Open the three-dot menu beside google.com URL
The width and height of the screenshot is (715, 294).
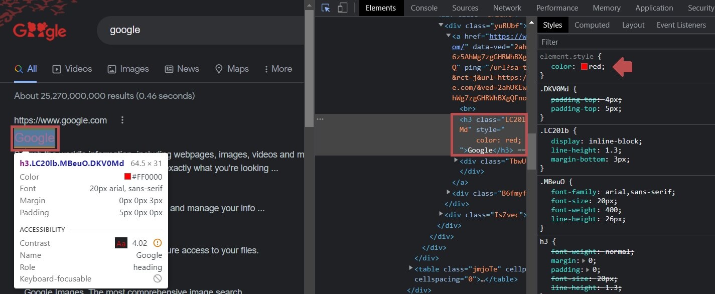click(x=122, y=120)
